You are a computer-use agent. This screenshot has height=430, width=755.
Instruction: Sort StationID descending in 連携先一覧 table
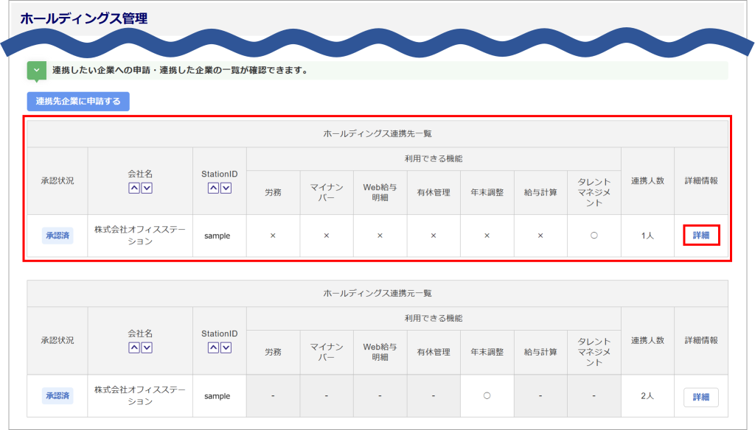226,188
